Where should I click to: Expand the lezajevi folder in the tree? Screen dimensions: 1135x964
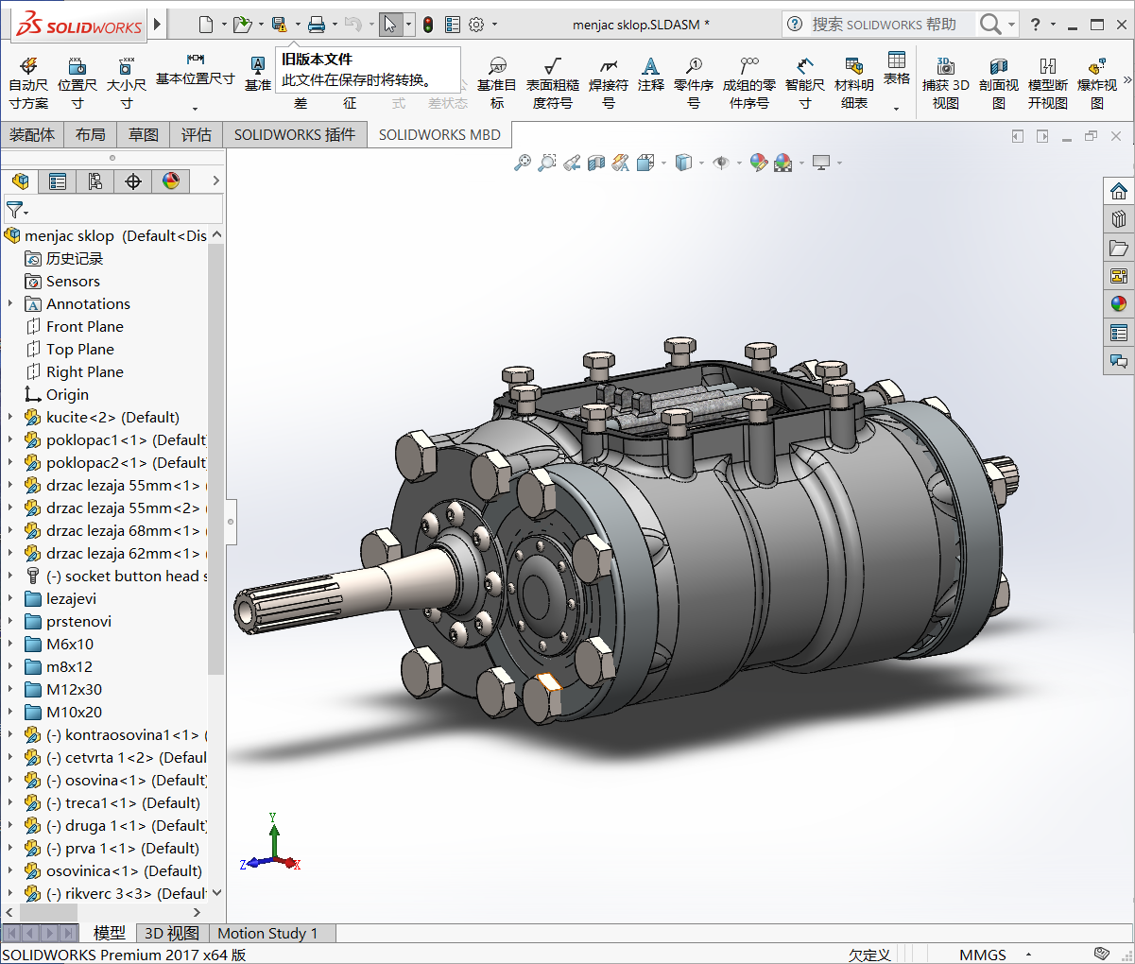point(10,599)
